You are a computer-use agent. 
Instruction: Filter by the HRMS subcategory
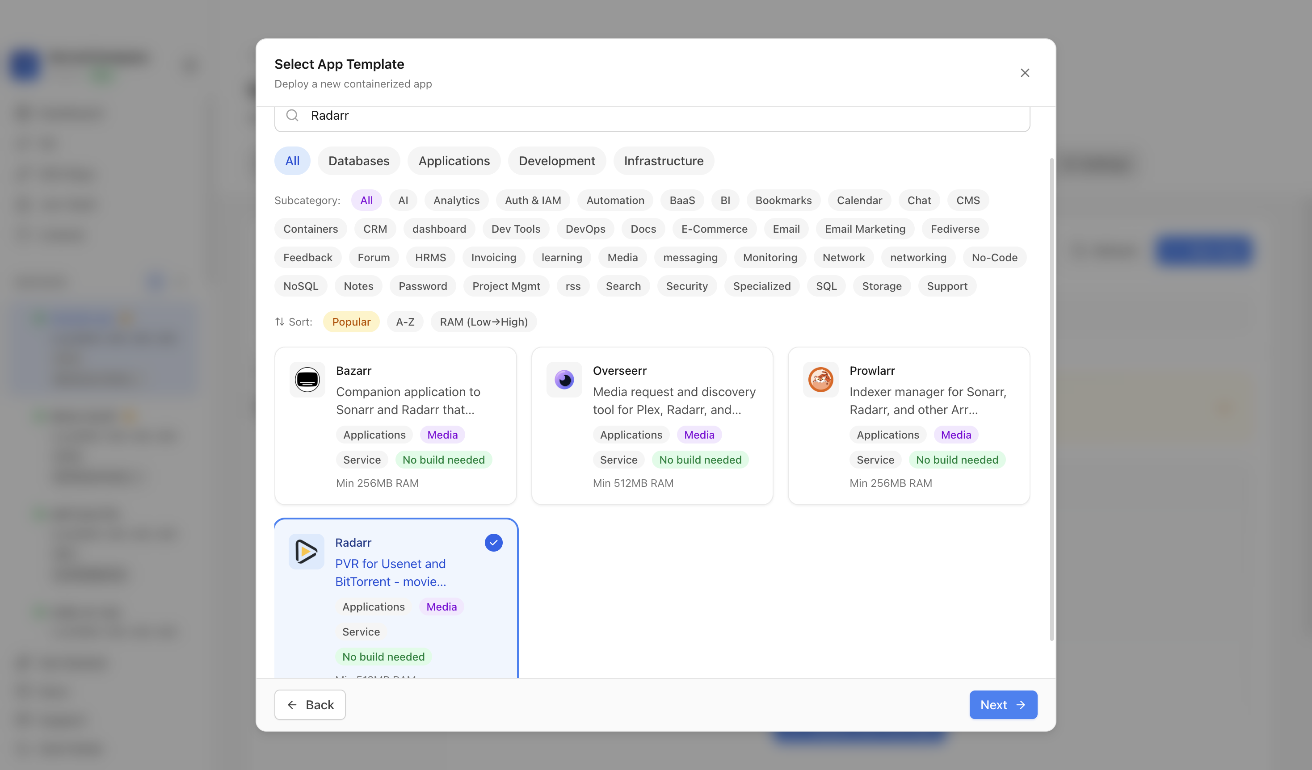point(430,258)
